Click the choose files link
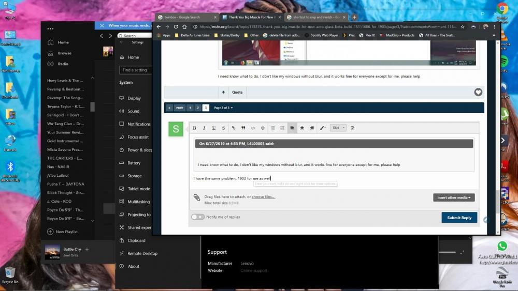Screen dimensions: 518x291 pyautogui.click(x=263, y=197)
